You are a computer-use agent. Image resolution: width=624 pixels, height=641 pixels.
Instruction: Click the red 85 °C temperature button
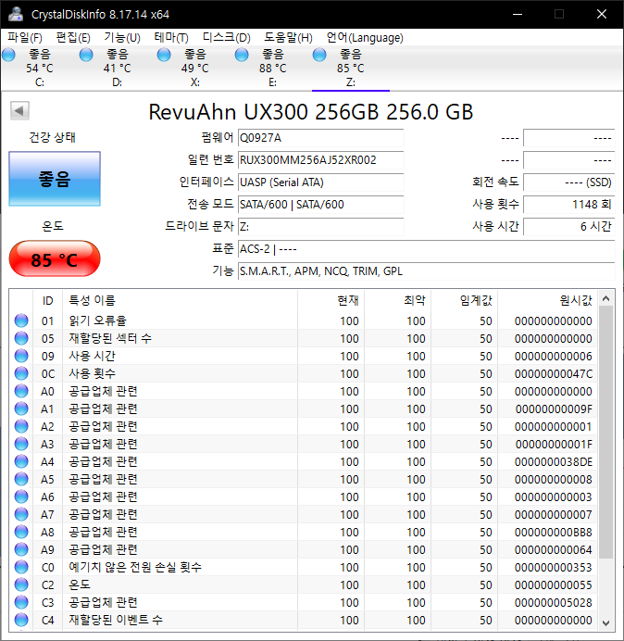pyautogui.click(x=55, y=258)
